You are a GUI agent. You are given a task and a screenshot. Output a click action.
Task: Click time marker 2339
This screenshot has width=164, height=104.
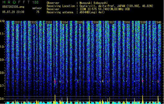point(142,22)
